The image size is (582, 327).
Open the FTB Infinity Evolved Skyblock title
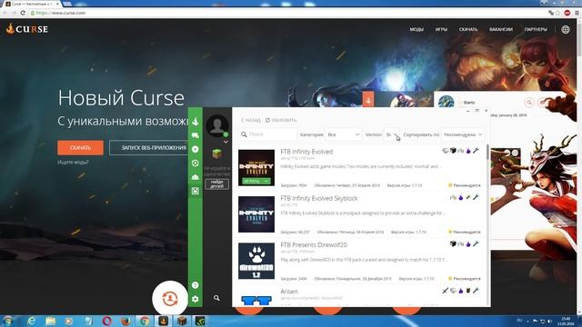[x=319, y=198]
